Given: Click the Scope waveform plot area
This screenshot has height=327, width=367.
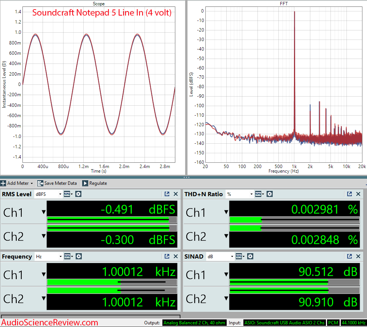Looking at the screenshot, I should point(99,84).
